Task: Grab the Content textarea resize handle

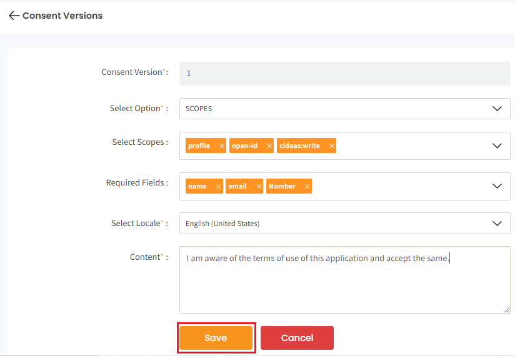Action: click(x=507, y=309)
